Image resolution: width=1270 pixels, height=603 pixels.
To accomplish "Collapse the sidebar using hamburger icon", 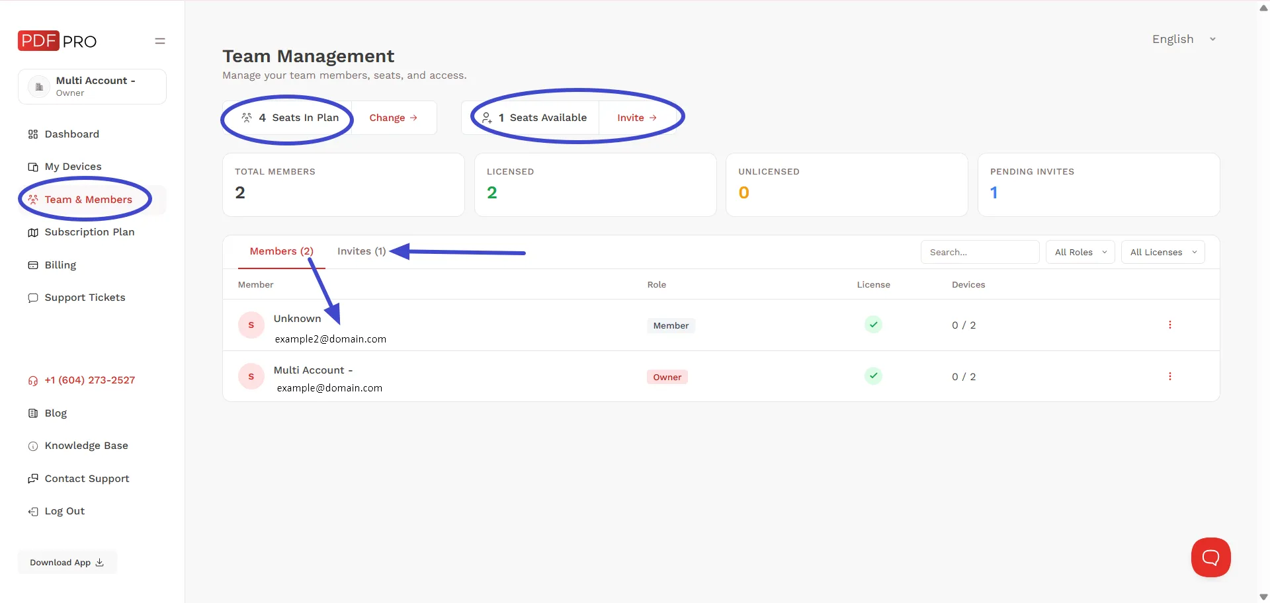I will pos(160,41).
